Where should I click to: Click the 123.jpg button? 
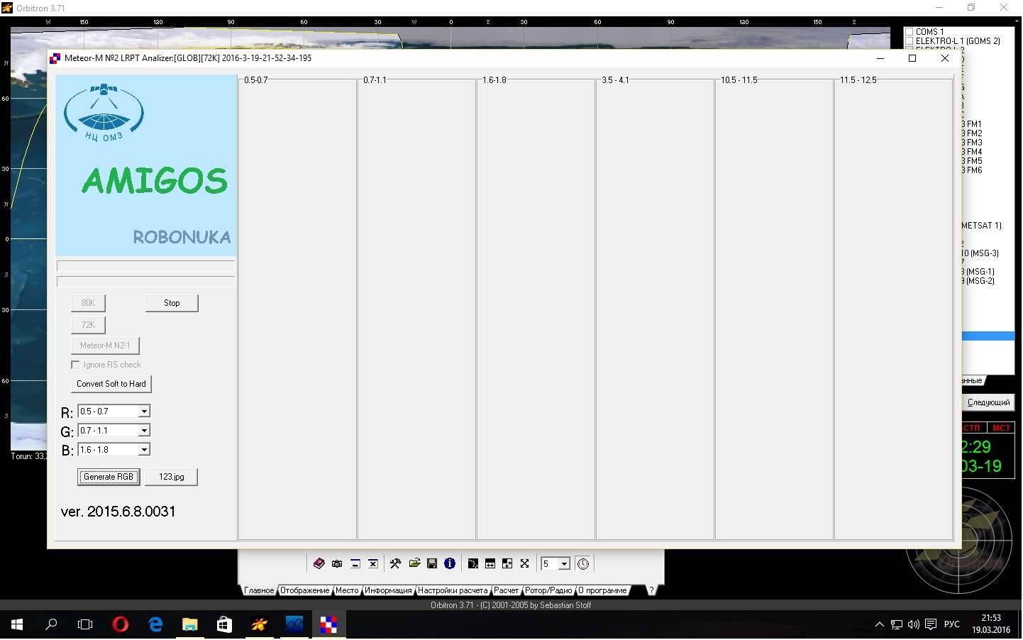pos(171,478)
